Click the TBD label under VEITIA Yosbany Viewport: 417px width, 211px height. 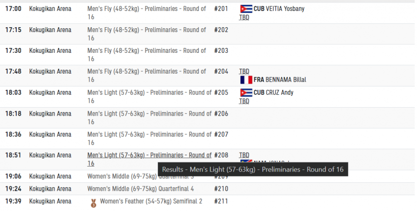244,17
